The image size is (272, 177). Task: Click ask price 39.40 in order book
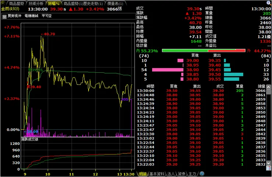coord(215,65)
